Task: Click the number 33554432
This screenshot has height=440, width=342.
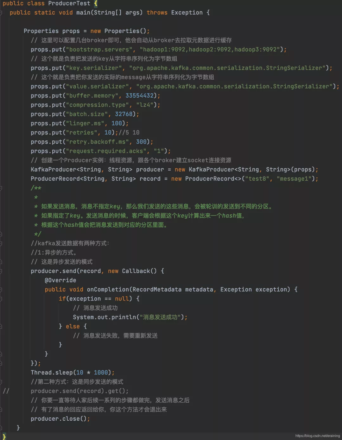Action: (140, 95)
